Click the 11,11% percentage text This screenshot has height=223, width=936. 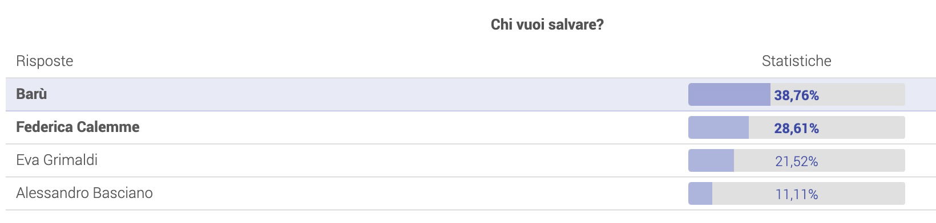pos(797,195)
